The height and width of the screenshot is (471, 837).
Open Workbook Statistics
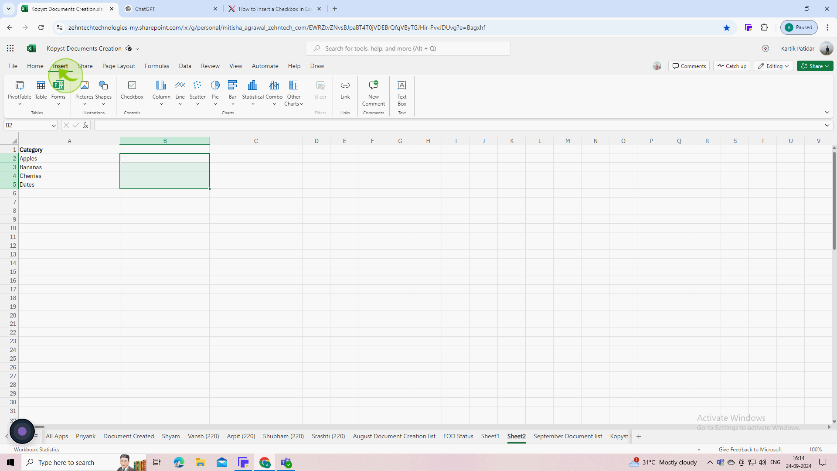(x=37, y=450)
